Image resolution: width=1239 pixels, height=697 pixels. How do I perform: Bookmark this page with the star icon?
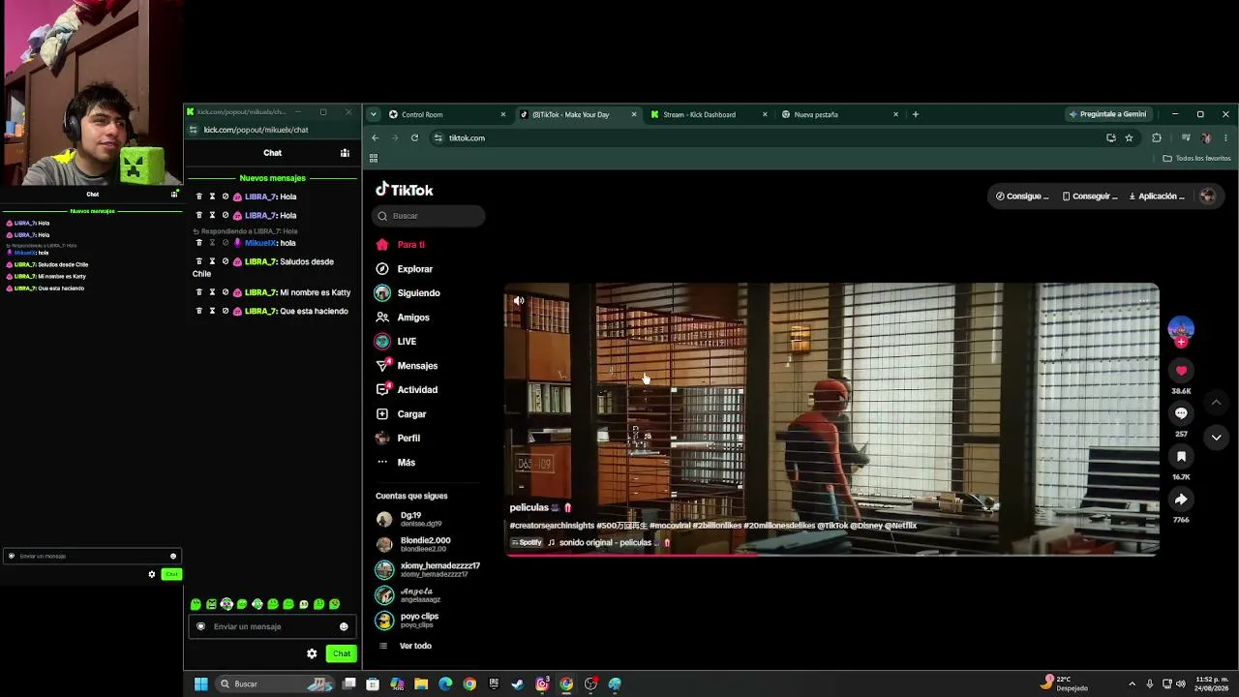coord(1129,138)
